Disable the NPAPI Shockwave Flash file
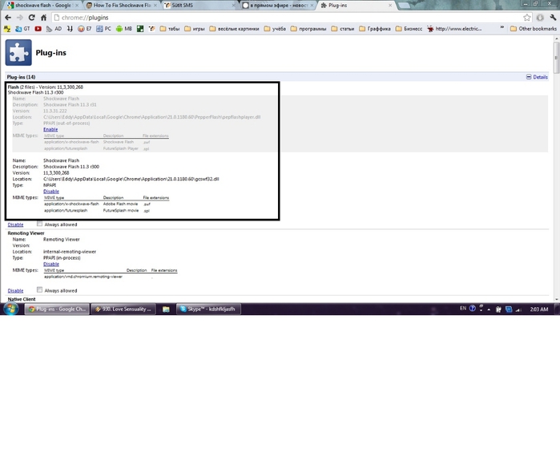 (x=51, y=192)
